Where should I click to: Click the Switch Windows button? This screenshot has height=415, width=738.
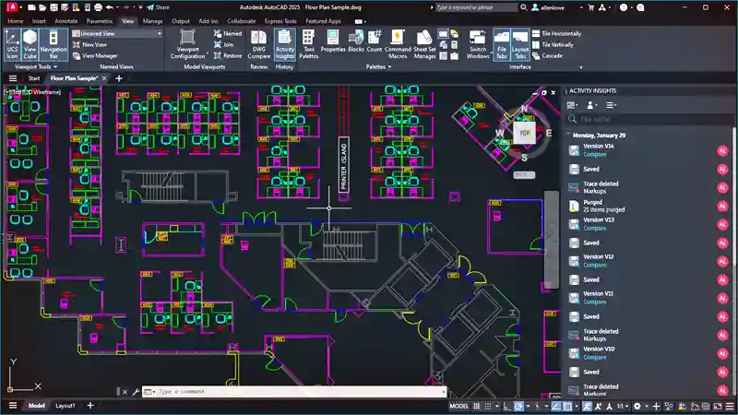point(478,43)
